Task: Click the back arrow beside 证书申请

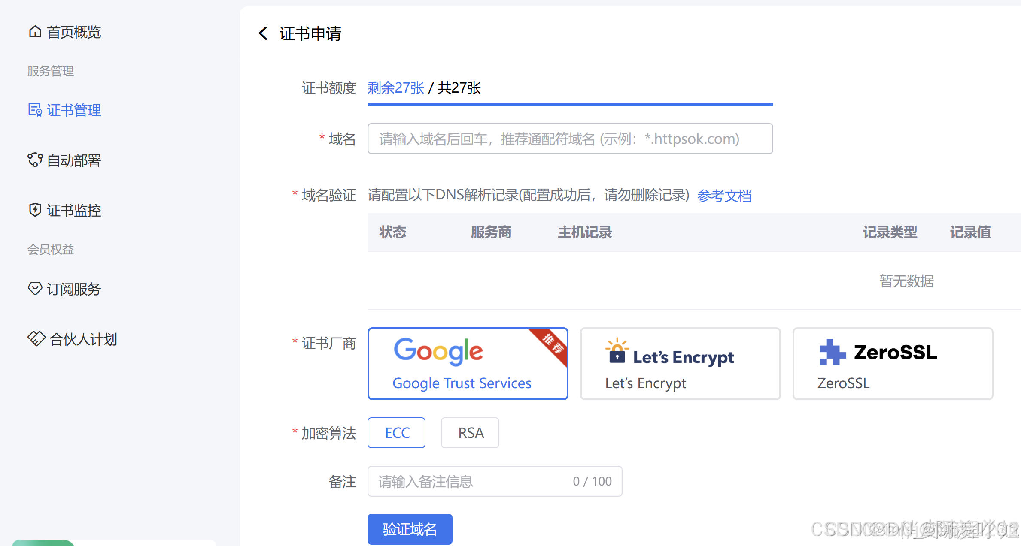Action: 263,33
